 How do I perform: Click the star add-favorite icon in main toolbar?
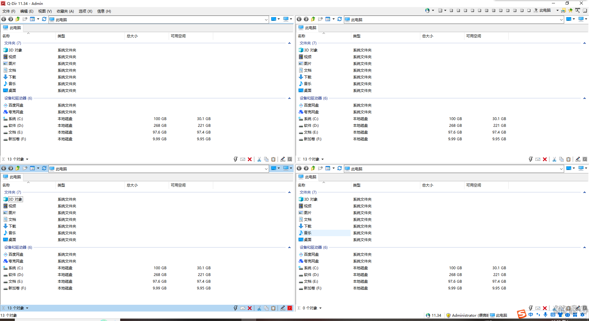tap(570, 10)
